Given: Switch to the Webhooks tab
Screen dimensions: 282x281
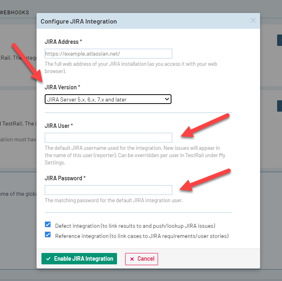Looking at the screenshot, I should pyautogui.click(x=15, y=12).
